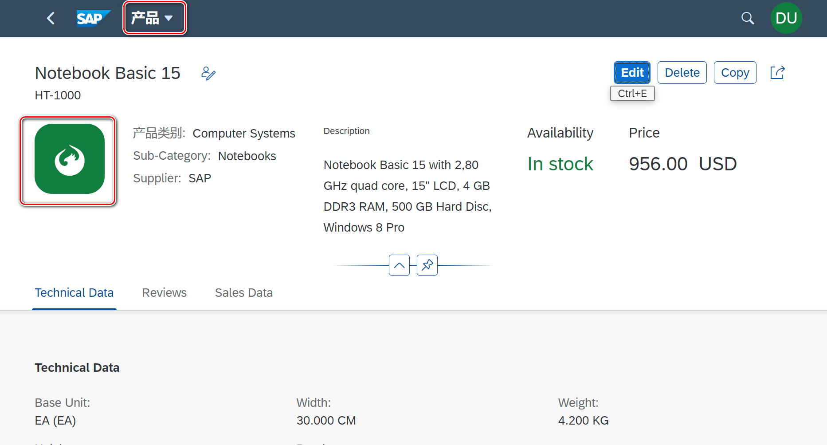The height and width of the screenshot is (445, 827).
Task: Switch to the Sales Data tab
Action: [x=243, y=293]
